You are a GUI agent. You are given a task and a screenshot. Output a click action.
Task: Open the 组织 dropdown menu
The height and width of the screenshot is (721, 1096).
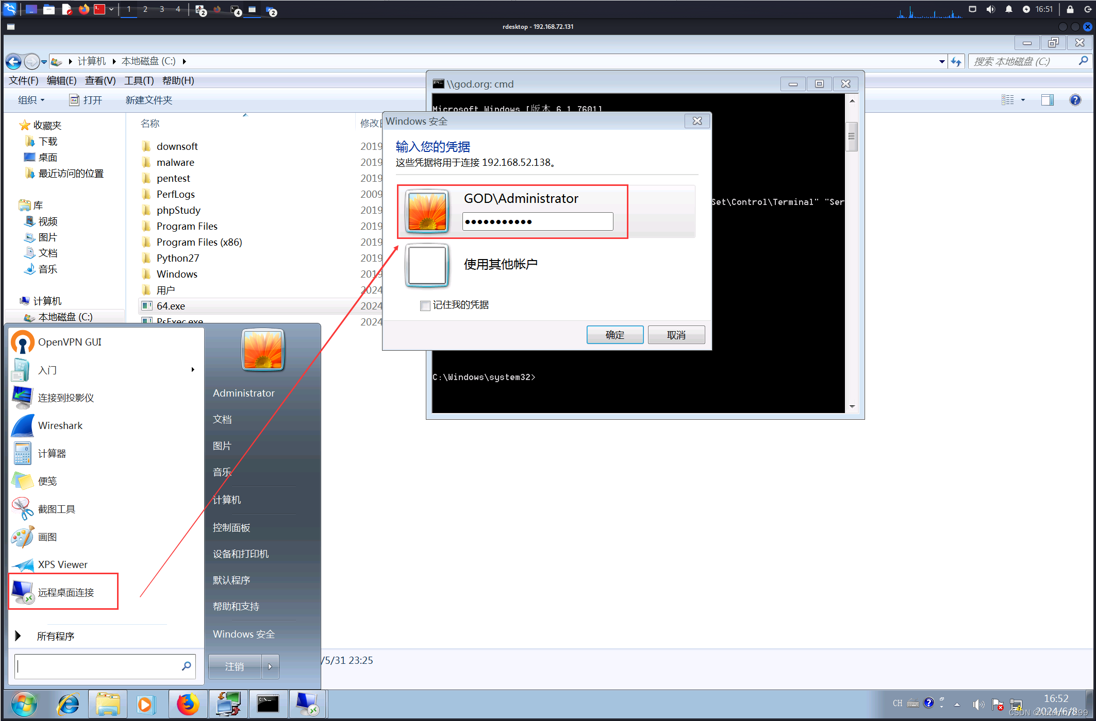[31, 100]
